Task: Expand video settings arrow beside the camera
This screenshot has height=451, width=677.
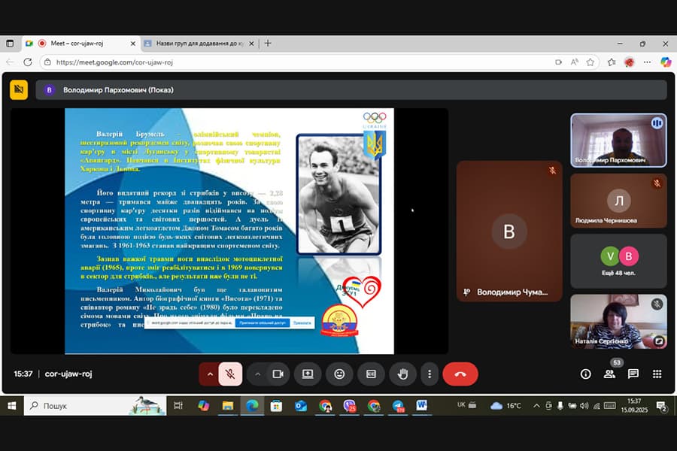Action: point(257,374)
